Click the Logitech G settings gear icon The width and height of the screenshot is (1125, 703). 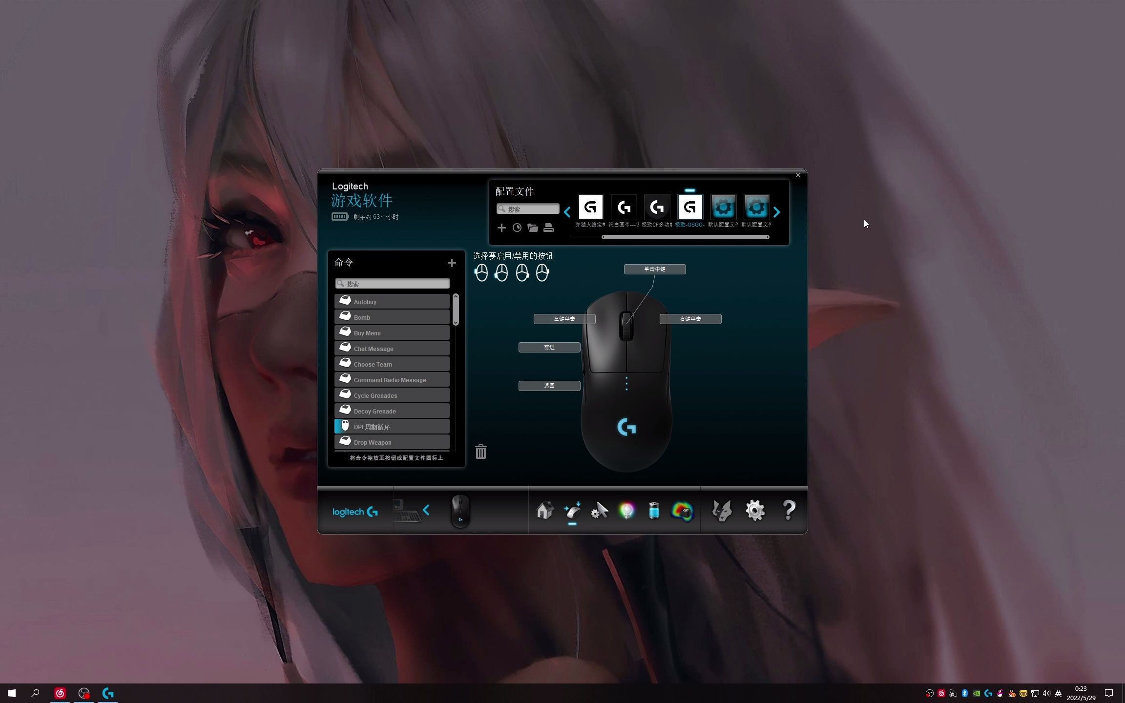pyautogui.click(x=754, y=510)
